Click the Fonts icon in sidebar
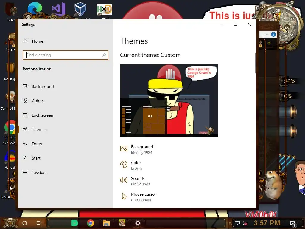The image size is (305, 229). pos(25,143)
